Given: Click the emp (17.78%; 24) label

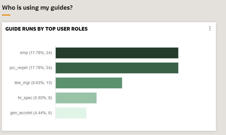Looking at the screenshot, I should tap(36, 53).
